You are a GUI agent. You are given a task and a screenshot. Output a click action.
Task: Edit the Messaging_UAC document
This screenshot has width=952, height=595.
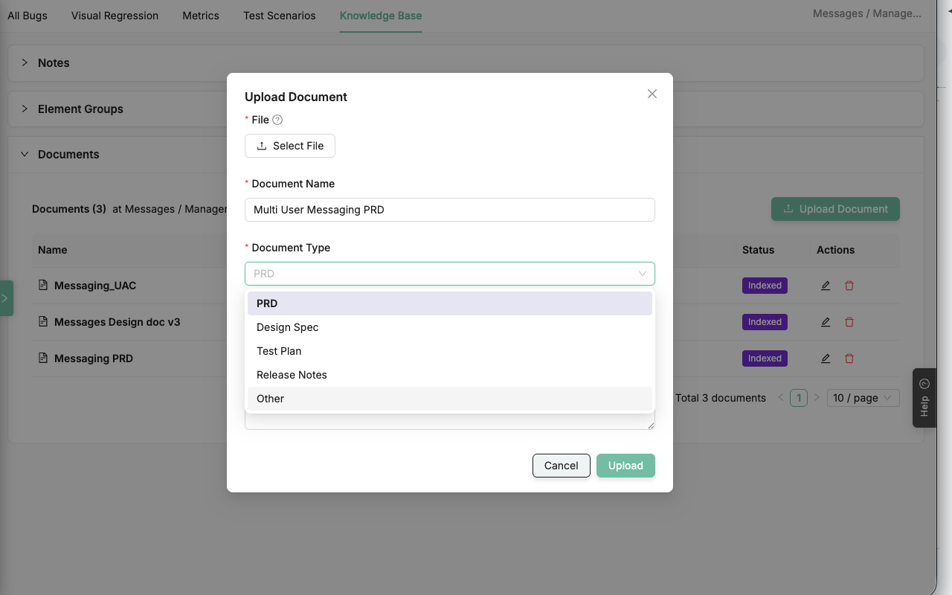pos(825,285)
